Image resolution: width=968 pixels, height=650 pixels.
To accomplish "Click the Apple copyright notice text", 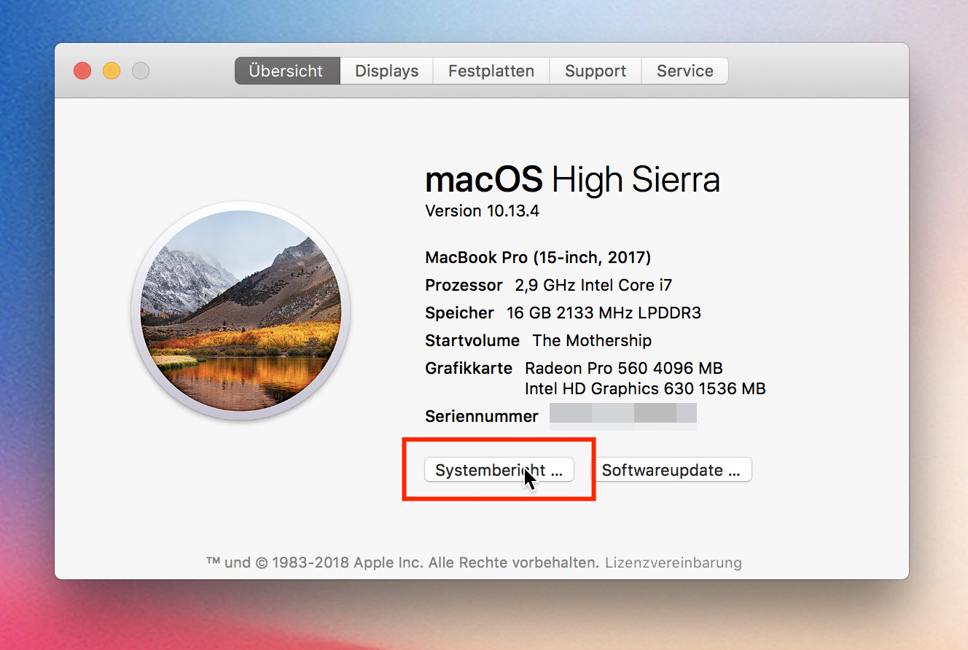I will pos(403,563).
